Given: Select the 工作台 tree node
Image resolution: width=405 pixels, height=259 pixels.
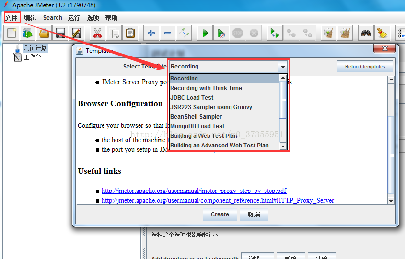Looking at the screenshot, I should pyautogui.click(x=32, y=57).
